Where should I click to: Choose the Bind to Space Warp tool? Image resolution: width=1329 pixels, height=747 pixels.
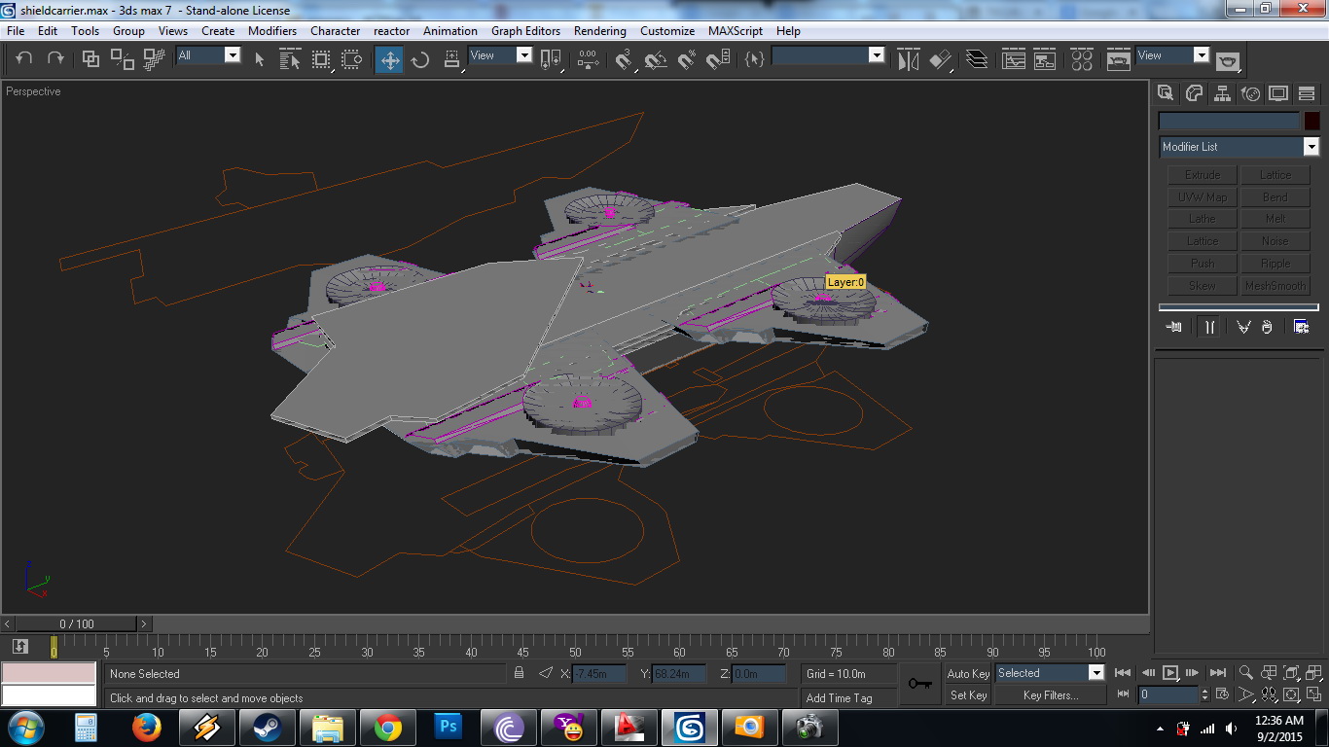tap(154, 59)
